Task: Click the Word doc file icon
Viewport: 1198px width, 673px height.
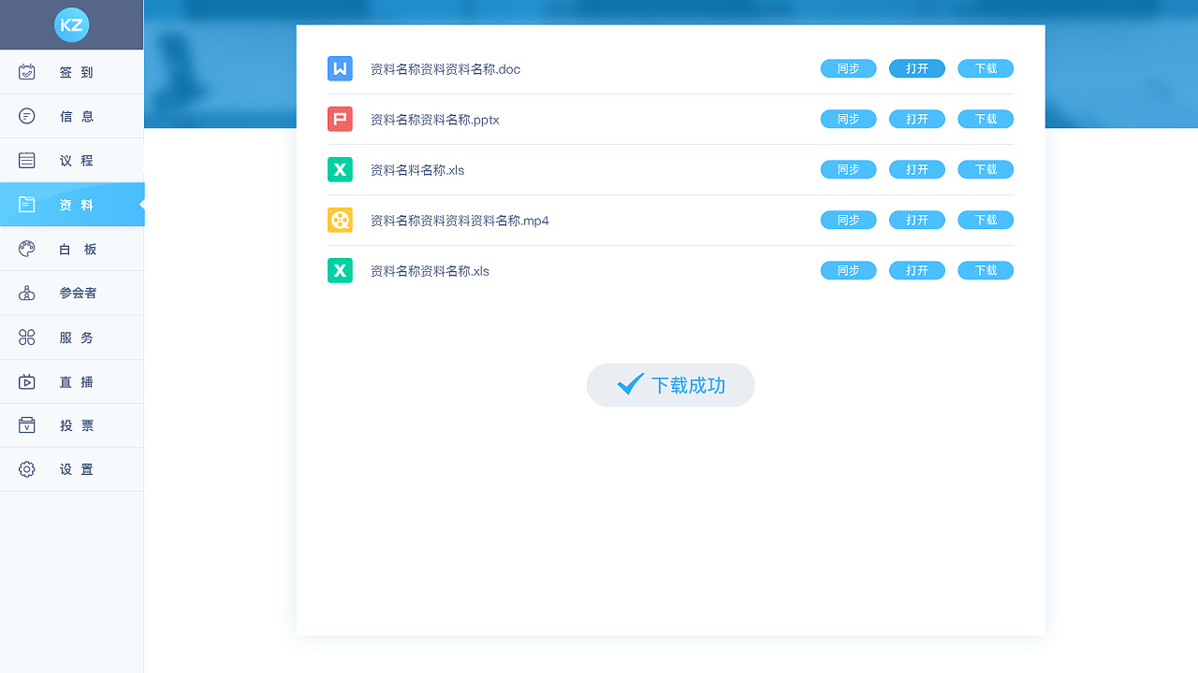Action: 340,69
